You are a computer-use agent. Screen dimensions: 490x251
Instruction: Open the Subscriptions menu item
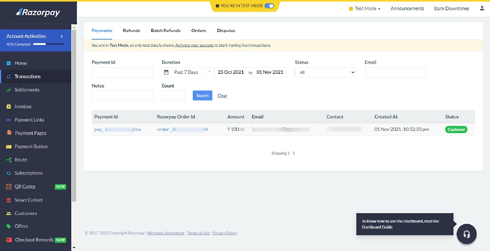(36, 173)
